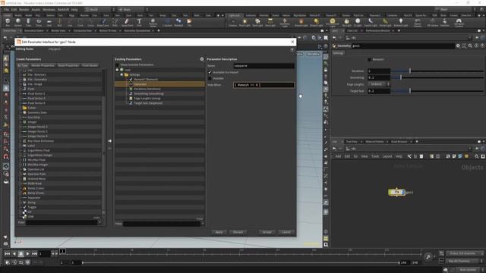Switch to Render Properties tab
The width and height of the screenshot is (486, 273).
tap(43, 65)
